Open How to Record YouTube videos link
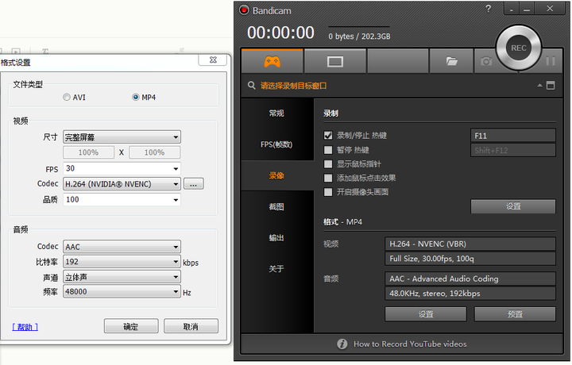572x365 pixels. pyautogui.click(x=410, y=344)
